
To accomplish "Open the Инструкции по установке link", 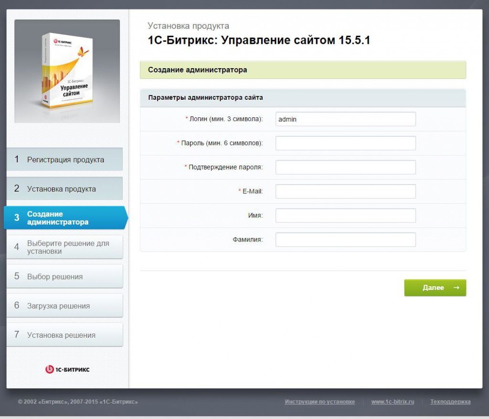I will [x=319, y=402].
